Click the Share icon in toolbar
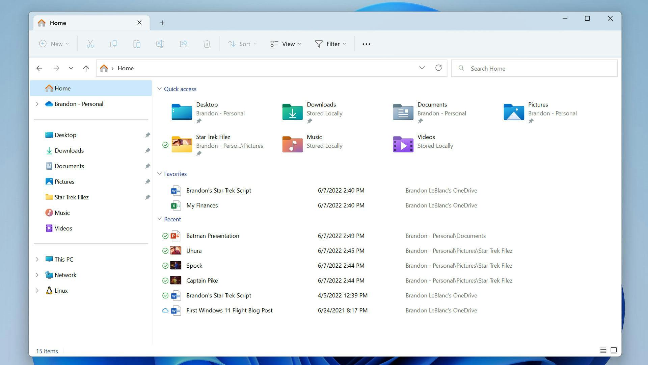 tap(183, 44)
